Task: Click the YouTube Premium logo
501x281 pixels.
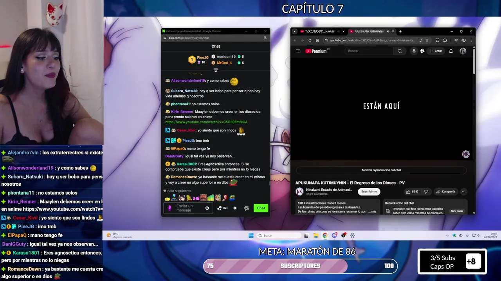Action: coord(316,51)
